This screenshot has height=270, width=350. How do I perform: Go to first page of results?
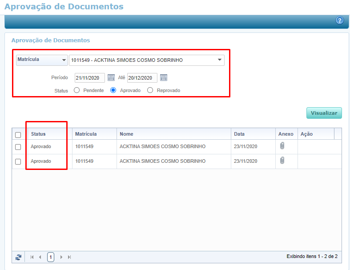tap(32, 257)
